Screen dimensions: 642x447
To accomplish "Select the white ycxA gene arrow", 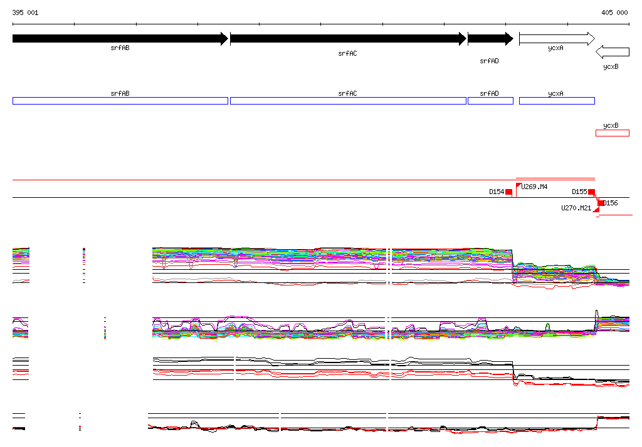I will [557, 39].
